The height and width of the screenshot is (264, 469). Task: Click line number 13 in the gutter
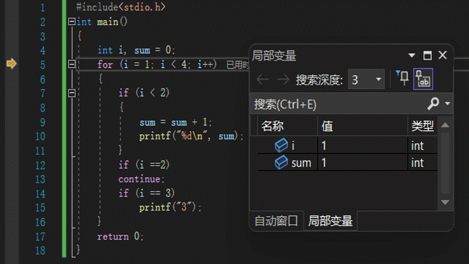[x=40, y=179]
